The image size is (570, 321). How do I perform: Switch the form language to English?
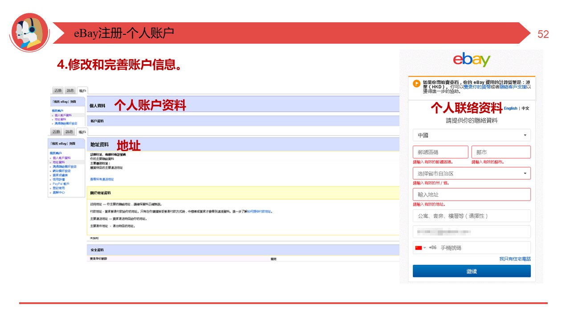(x=511, y=108)
